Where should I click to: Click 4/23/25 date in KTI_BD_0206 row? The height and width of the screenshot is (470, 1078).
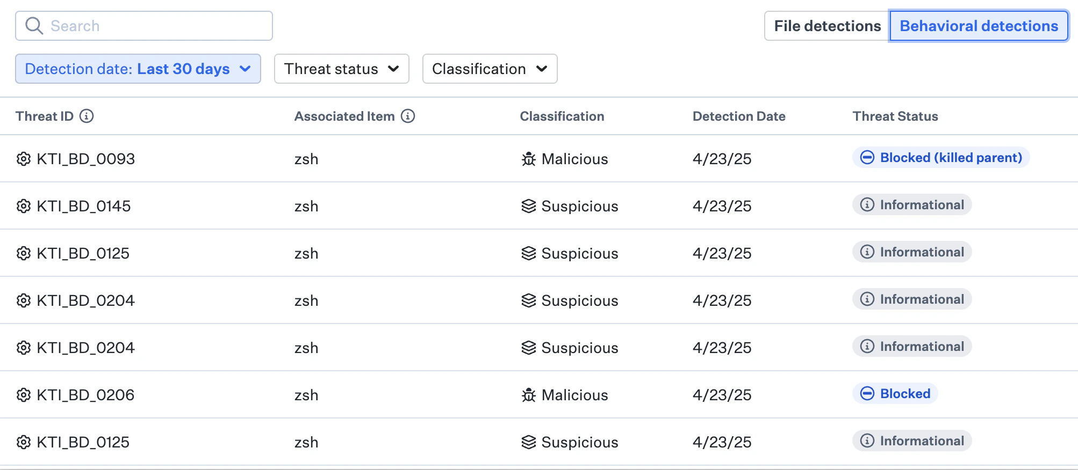722,395
